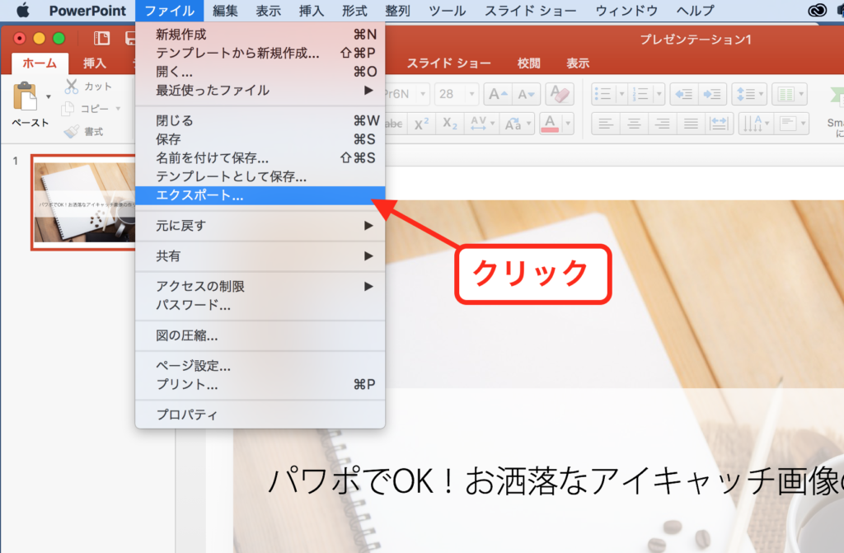Click the paste clipboard icon

tap(25, 96)
